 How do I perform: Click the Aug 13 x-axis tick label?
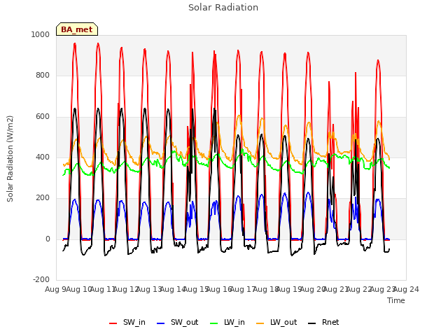tap(149, 289)
